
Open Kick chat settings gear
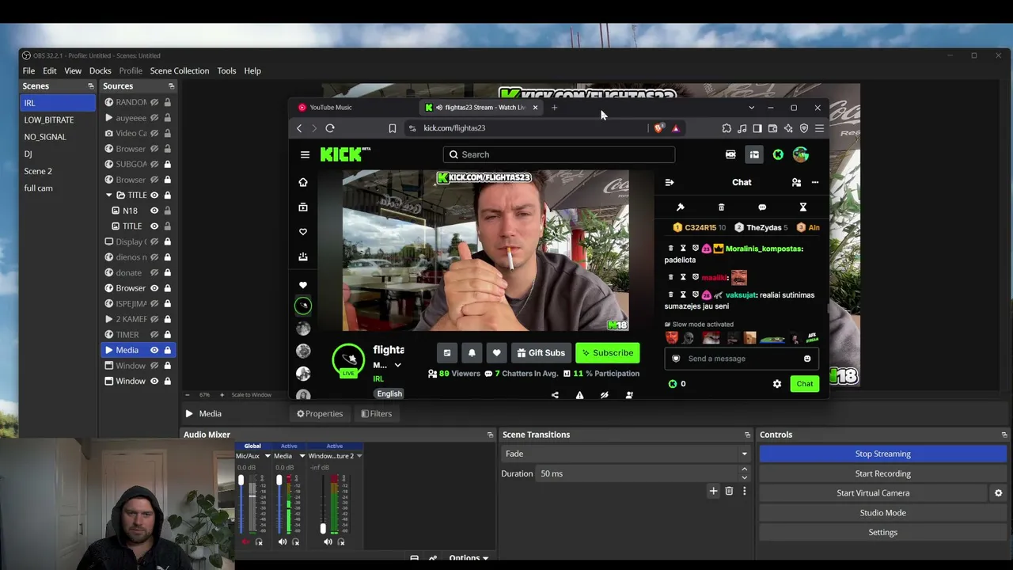click(x=777, y=384)
